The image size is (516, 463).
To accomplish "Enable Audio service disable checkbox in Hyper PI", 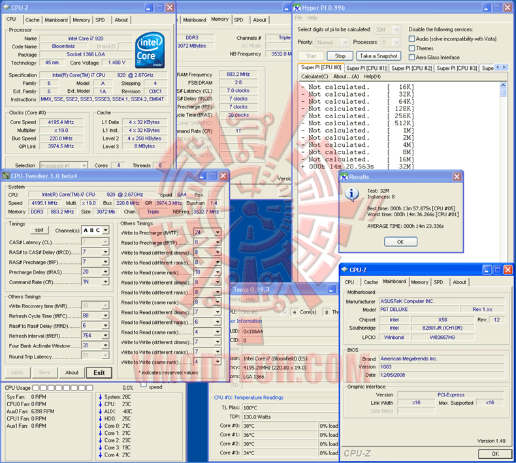I will tap(411, 39).
